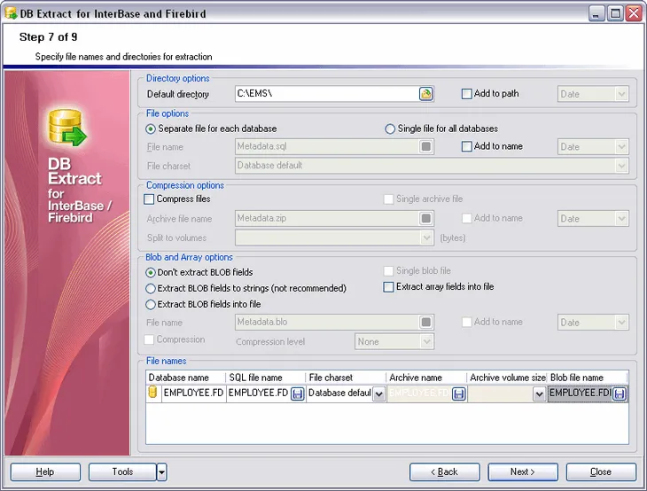Screen dimensions: 647x491
Task: Click save icon in SQL file name cell
Action: pos(297,394)
